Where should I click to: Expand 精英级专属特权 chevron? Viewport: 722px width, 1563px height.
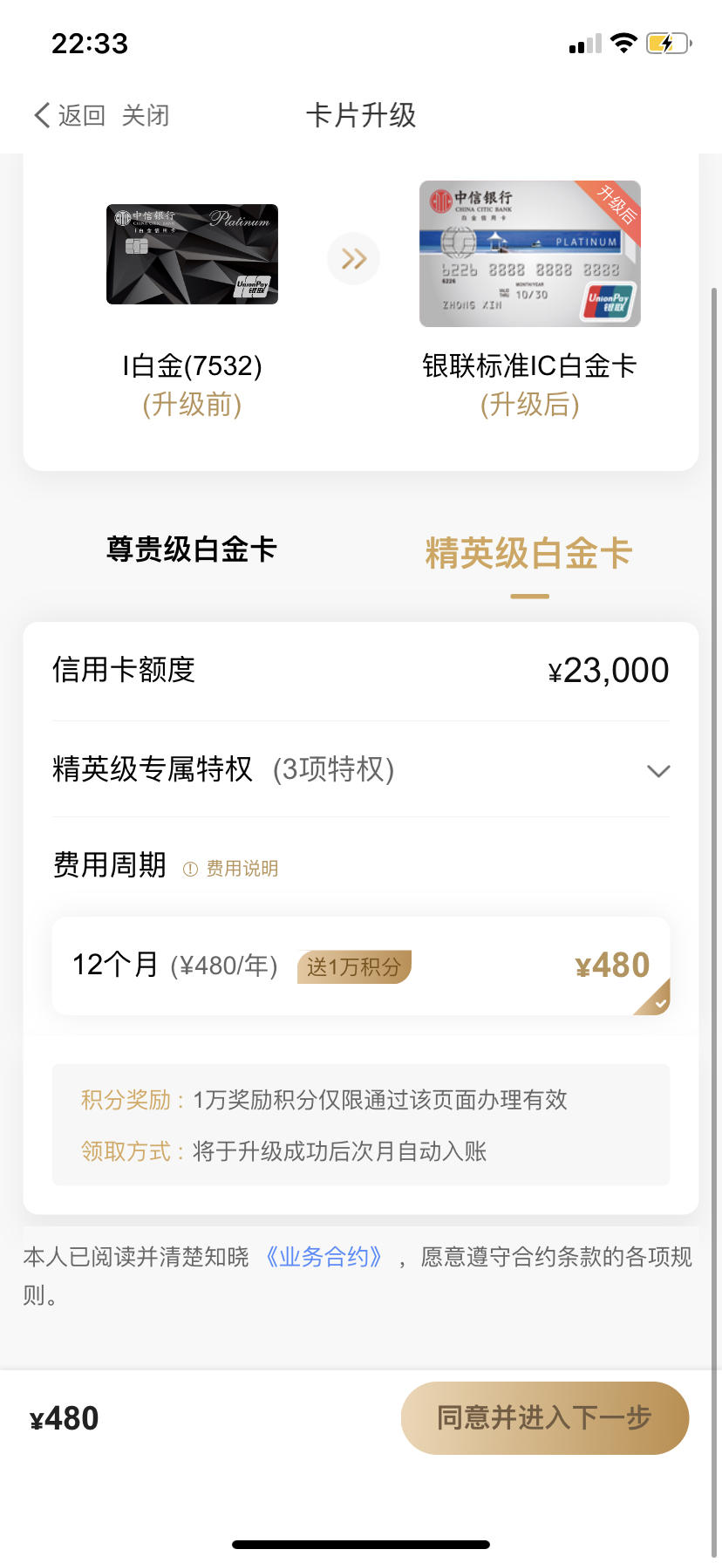658,771
